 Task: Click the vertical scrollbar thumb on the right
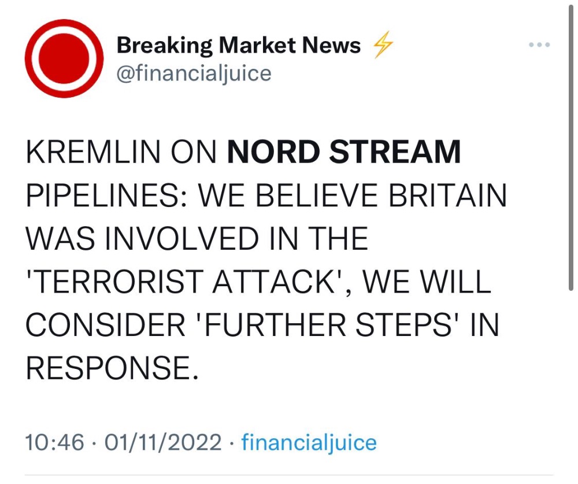click(x=570, y=147)
